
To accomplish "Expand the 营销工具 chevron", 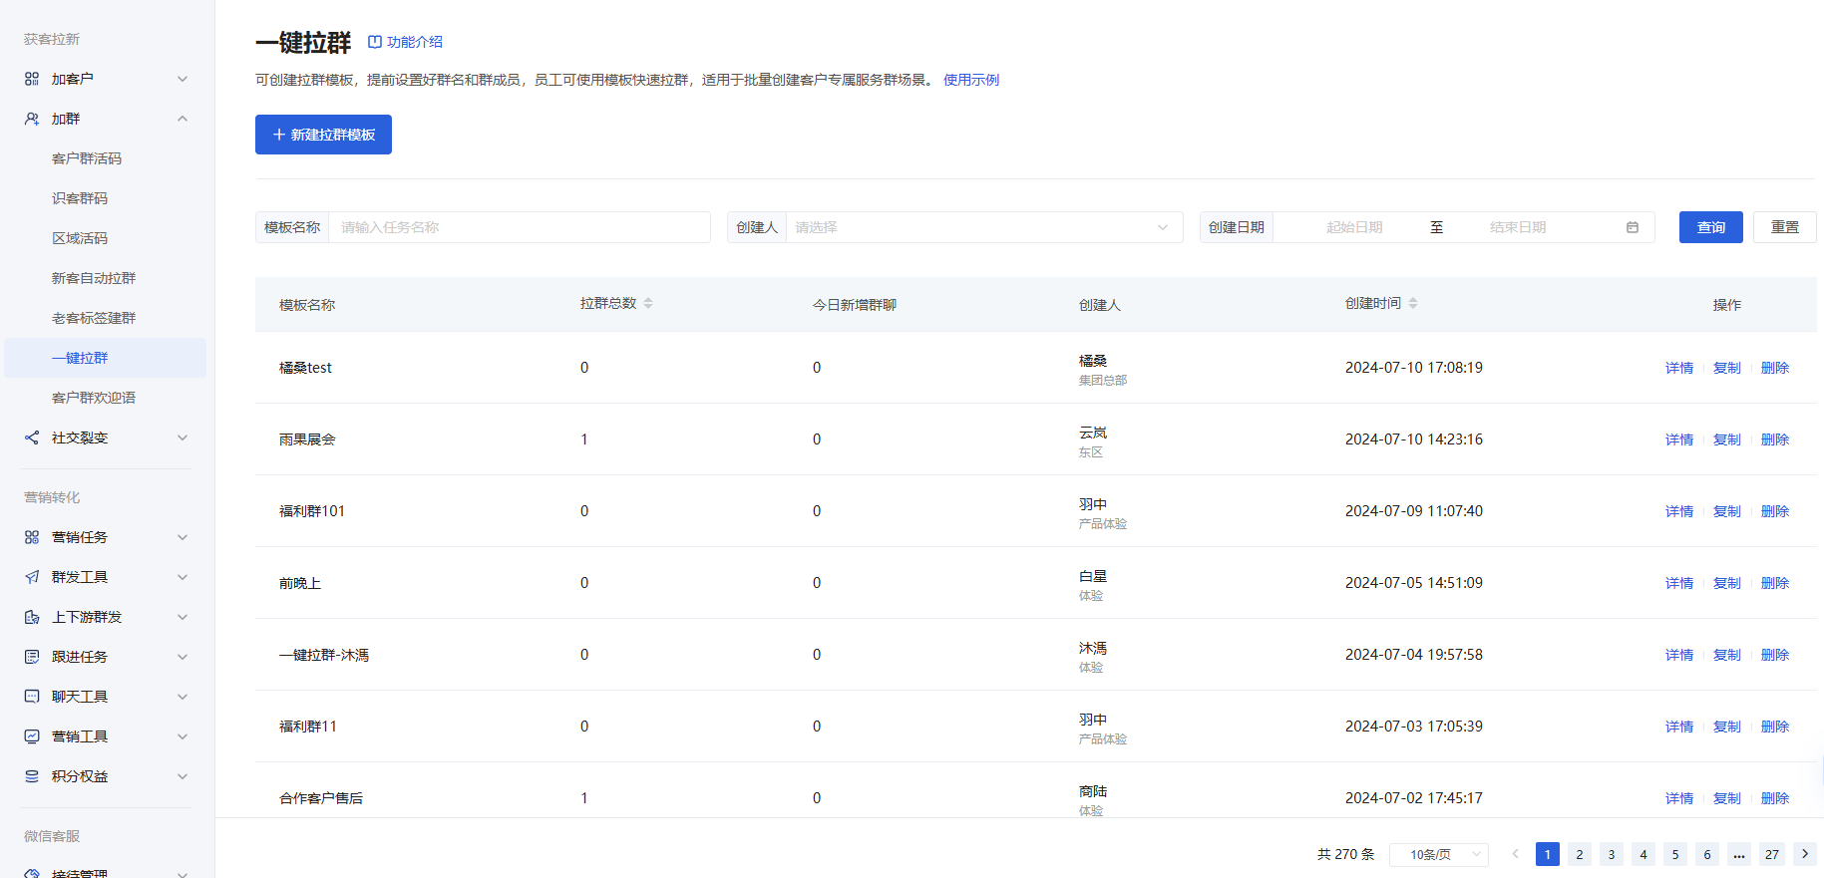I will pos(182,736).
